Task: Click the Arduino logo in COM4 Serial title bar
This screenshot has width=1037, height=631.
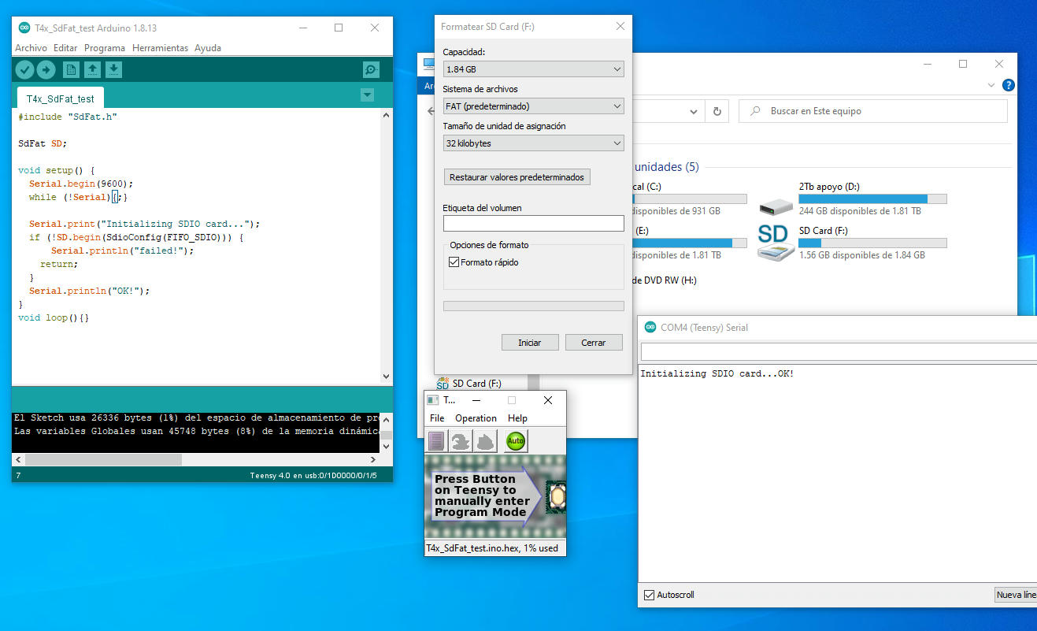Action: tap(650, 327)
